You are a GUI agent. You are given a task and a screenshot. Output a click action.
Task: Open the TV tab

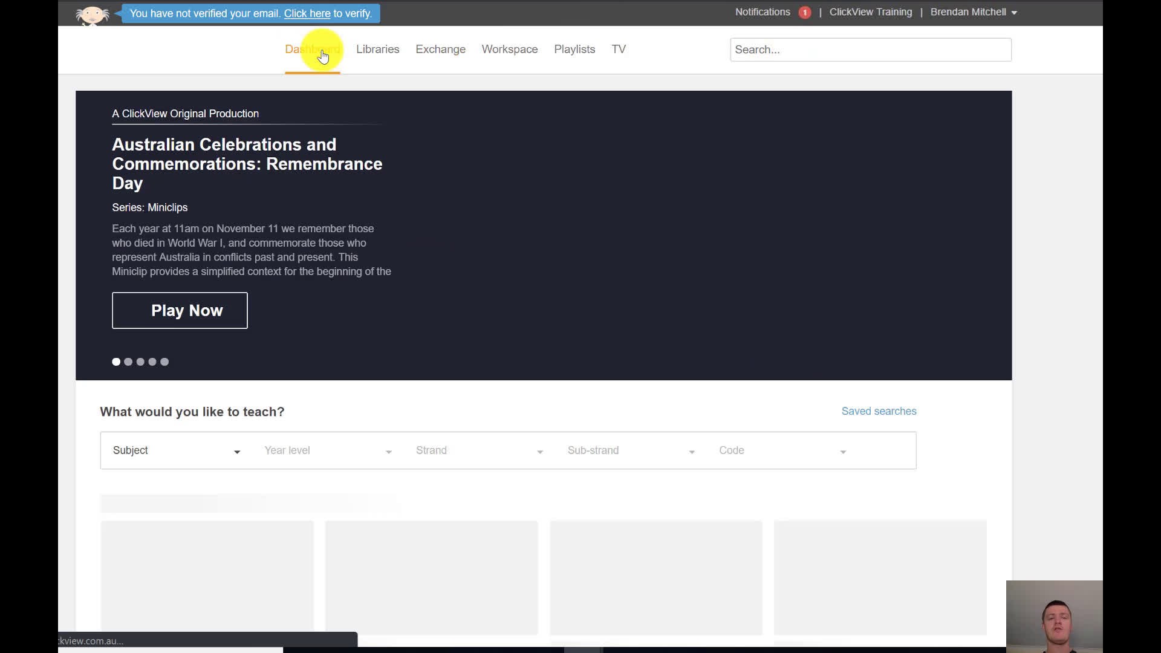click(619, 50)
